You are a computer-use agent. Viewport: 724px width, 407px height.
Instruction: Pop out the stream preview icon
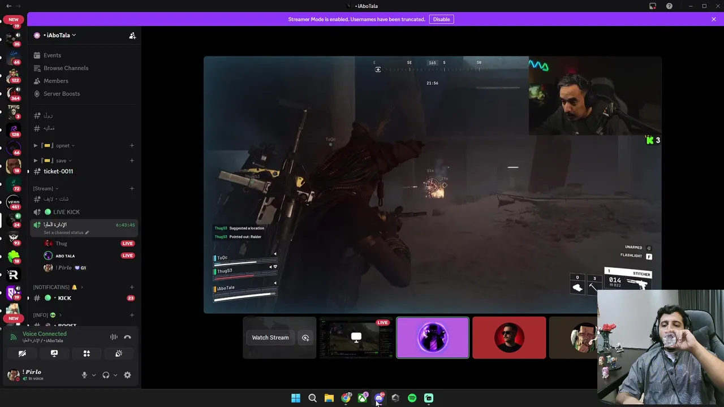click(x=305, y=337)
